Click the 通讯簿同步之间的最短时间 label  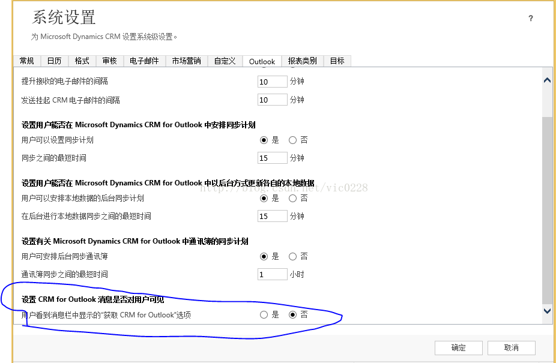[x=64, y=274]
